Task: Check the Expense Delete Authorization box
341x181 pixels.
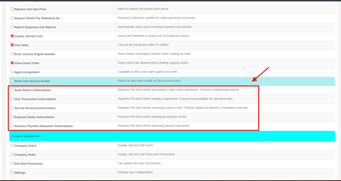Action: [12, 117]
